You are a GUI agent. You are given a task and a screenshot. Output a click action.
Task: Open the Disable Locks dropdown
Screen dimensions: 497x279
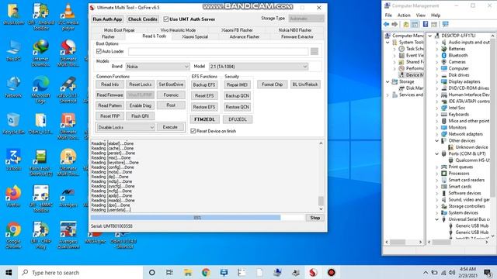126,127
